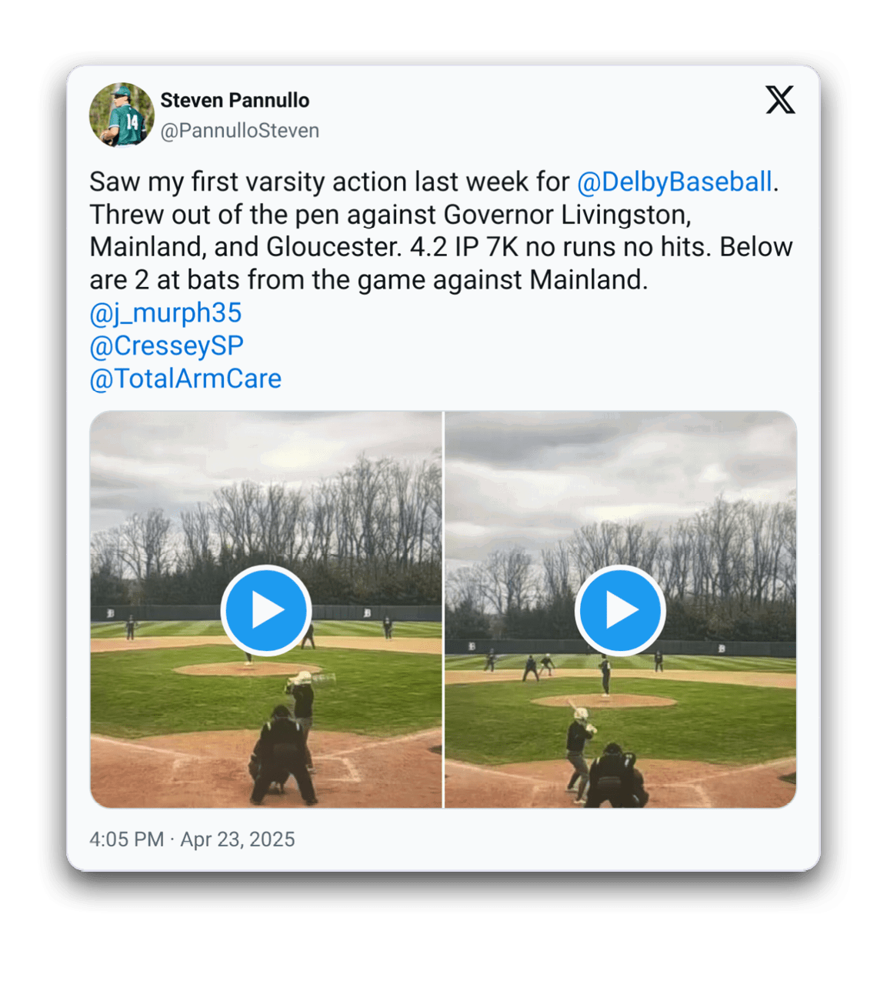Visit the @CresseySP mention
The height and width of the screenshot is (991, 887).
coord(166,346)
